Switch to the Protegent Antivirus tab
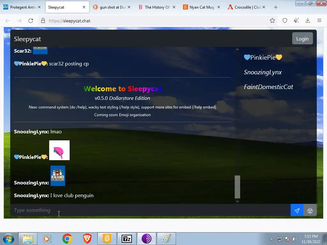Image resolution: width=327 pixels, height=245 pixels. pyautogui.click(x=22, y=7)
